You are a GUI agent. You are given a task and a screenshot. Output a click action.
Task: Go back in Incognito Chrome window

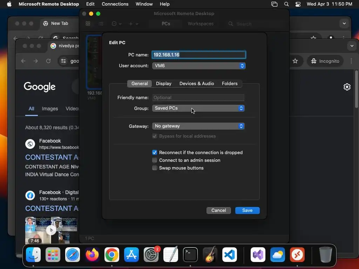coord(23,61)
